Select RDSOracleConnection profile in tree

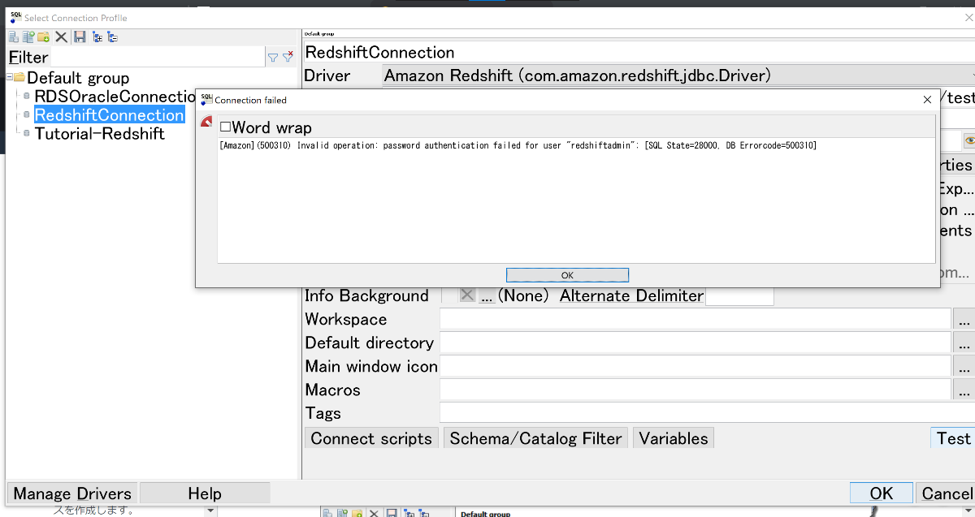point(115,97)
